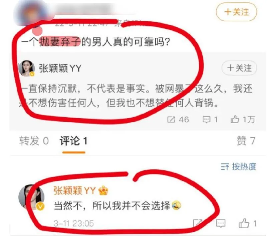Follow 张颖颖YY in the quoted post
Viewport: 267px width, 236px height.
(239, 68)
